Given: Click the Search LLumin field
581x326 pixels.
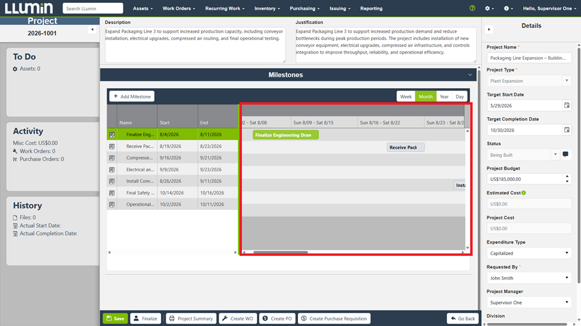Looking at the screenshot, I should pos(92,8).
